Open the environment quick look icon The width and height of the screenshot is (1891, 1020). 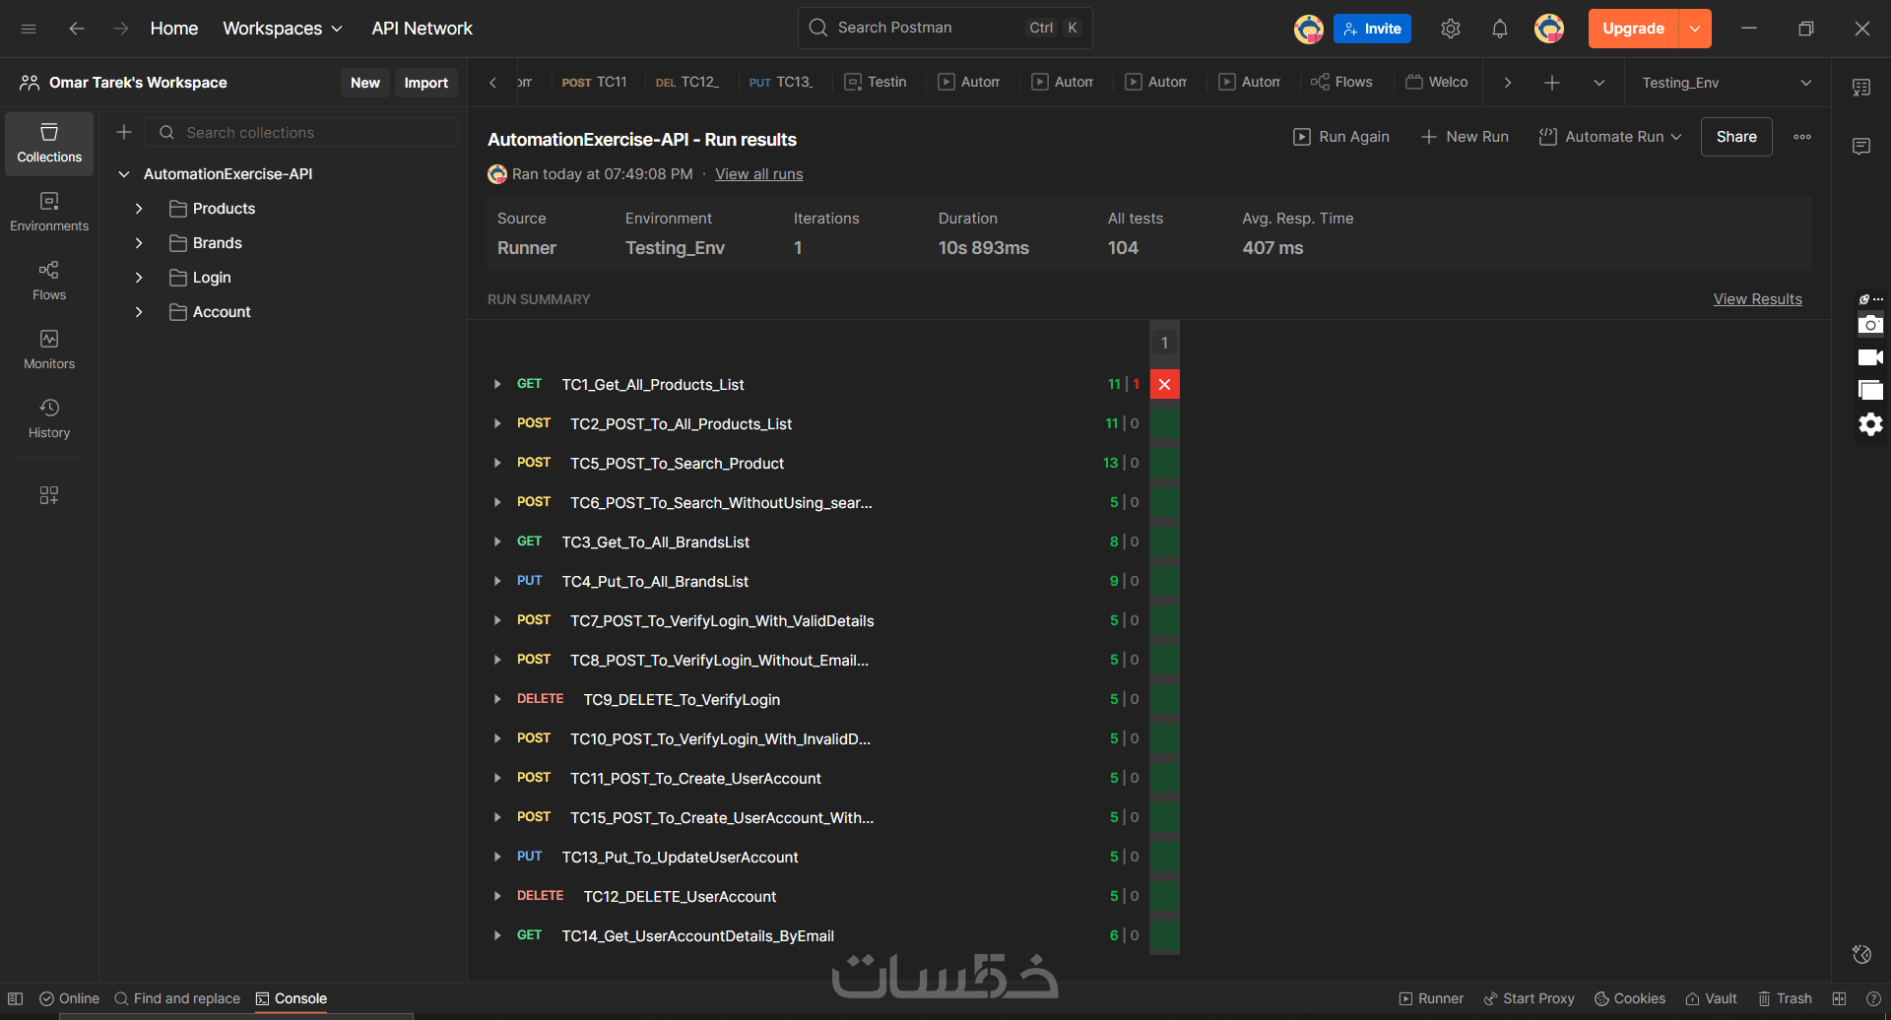coord(1861,88)
